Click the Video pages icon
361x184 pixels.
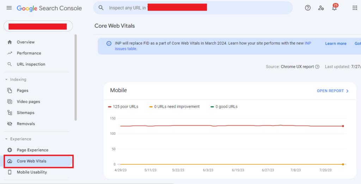tap(10, 102)
